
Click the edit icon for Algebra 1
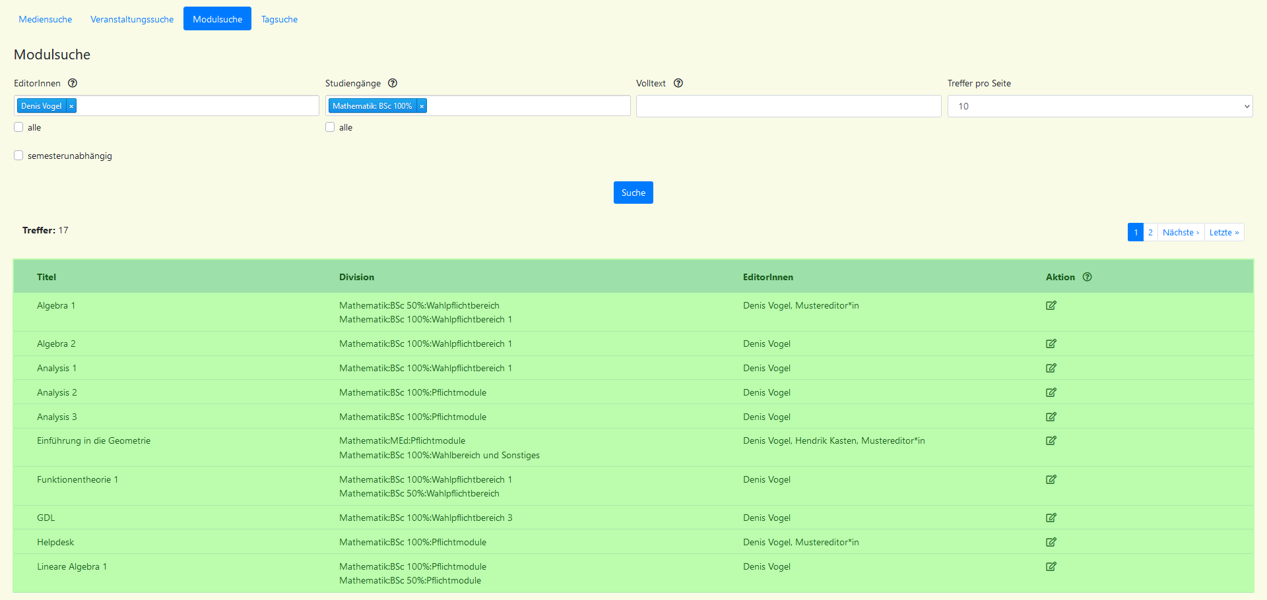(x=1051, y=305)
